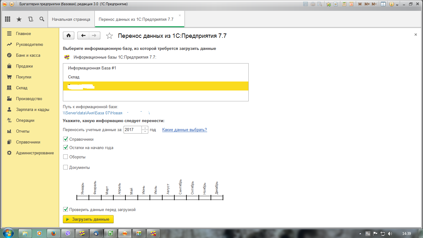Open Windows Explorer from the taskbar
Screen dimensions: 423x238
click(x=25, y=233)
